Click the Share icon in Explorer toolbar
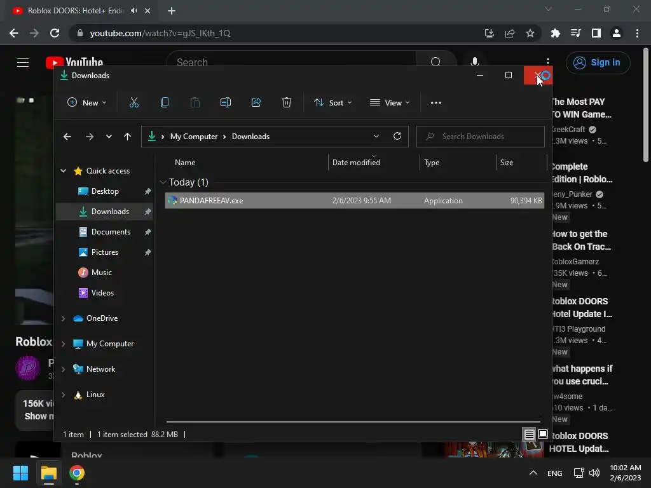The height and width of the screenshot is (488, 651). [256, 102]
